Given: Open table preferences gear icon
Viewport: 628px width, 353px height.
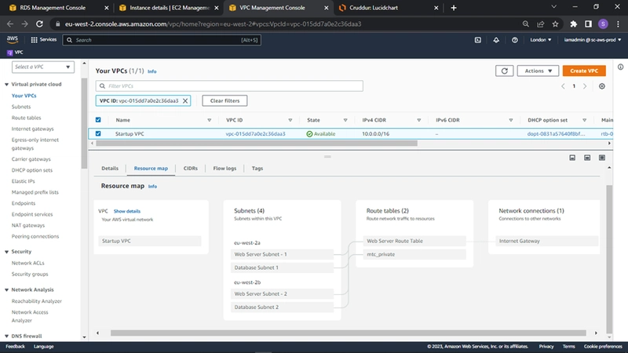Looking at the screenshot, I should coord(602,86).
